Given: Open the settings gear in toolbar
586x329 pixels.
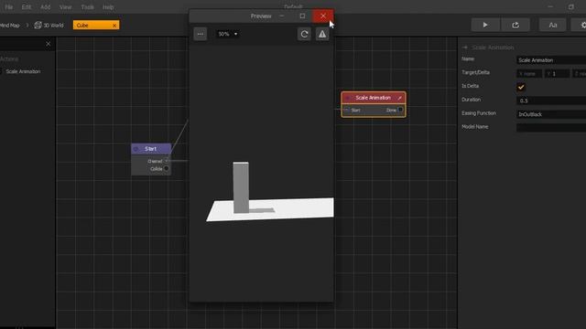Looking at the screenshot, I should click(582, 25).
